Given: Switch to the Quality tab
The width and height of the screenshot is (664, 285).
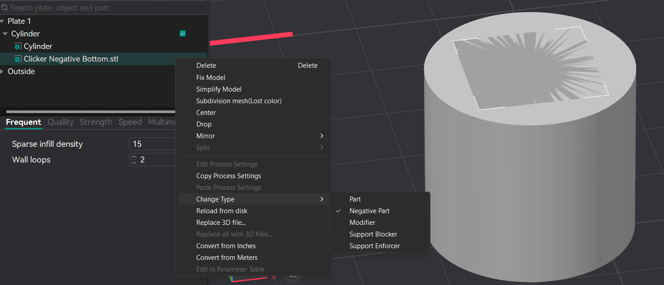Looking at the screenshot, I should 61,122.
